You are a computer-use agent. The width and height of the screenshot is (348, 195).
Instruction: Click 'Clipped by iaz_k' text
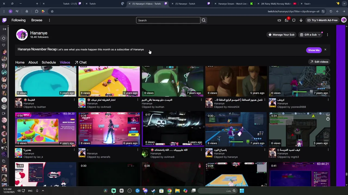click(x=33, y=157)
